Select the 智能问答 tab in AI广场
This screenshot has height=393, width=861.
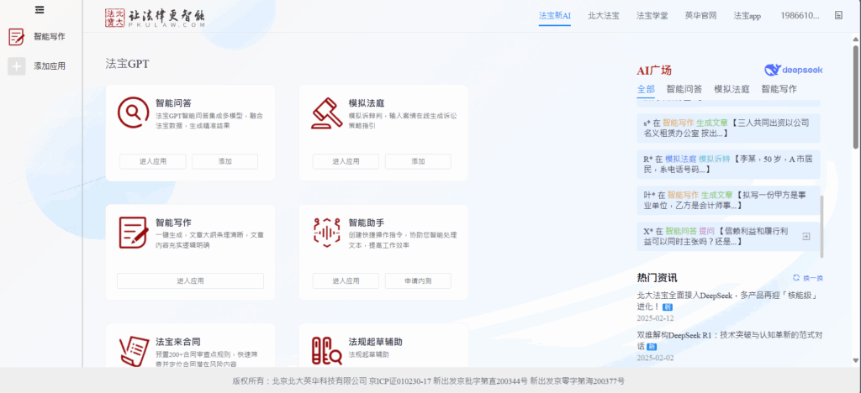[x=684, y=89]
